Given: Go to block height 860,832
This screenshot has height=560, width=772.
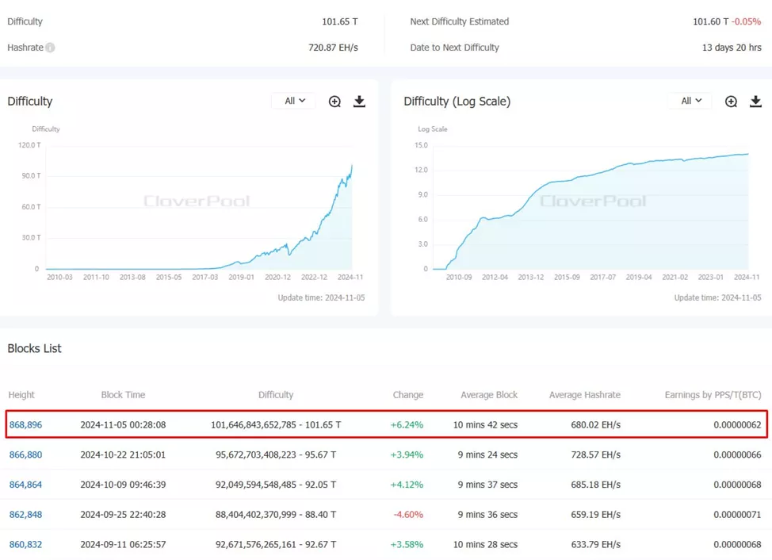Looking at the screenshot, I should 25,545.
